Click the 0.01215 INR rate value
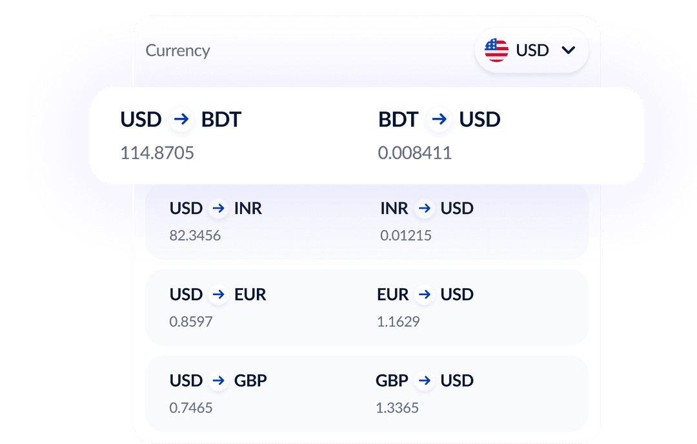This screenshot has width=697, height=444. pyautogui.click(x=407, y=235)
